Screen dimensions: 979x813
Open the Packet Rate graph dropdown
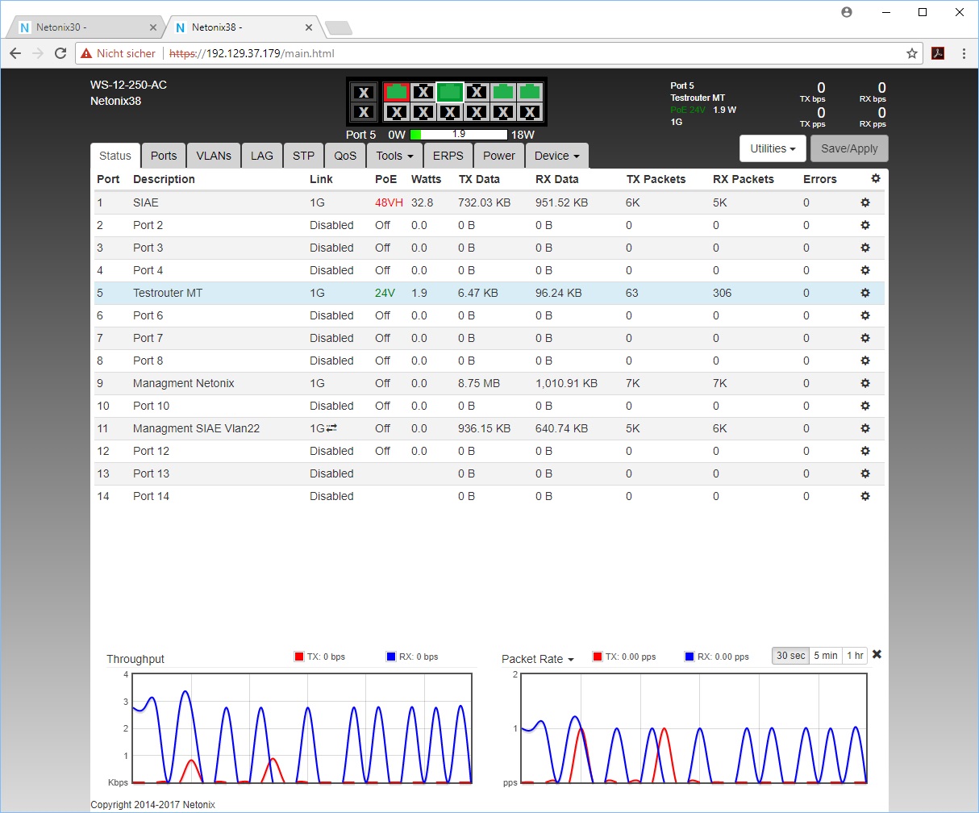pos(538,659)
